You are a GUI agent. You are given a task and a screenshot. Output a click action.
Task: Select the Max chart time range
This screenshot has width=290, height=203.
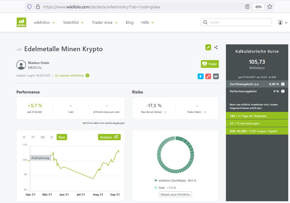tap(62, 137)
